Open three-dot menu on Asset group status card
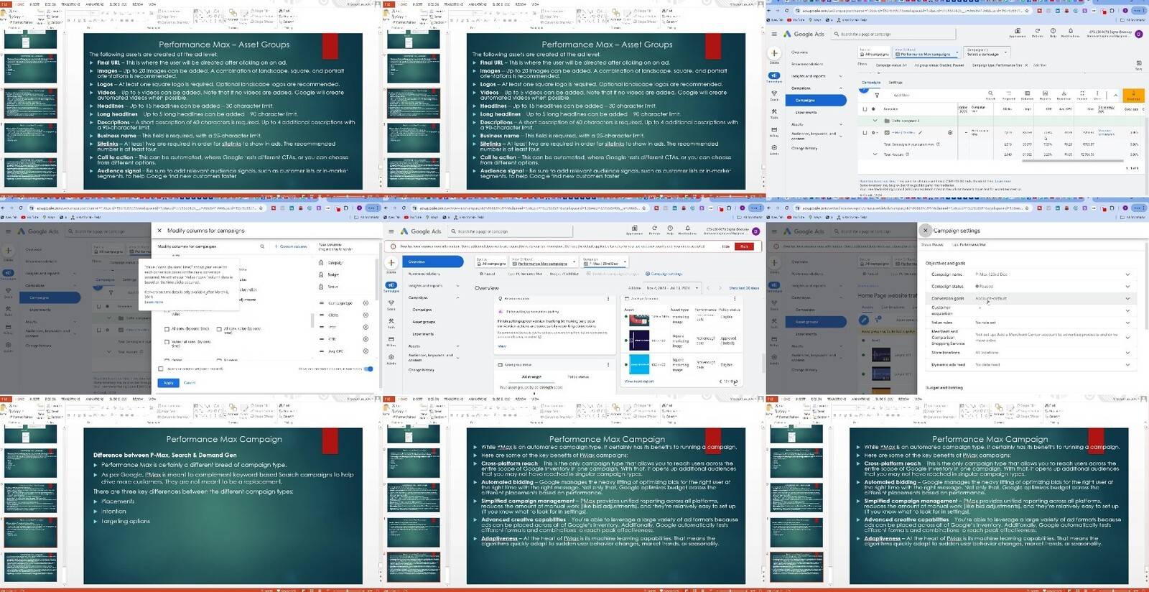Screen dimensions: 1149x592 (608, 365)
